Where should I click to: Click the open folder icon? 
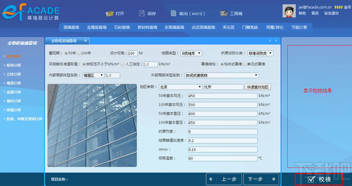tap(110, 13)
